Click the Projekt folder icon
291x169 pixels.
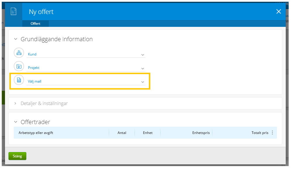(19, 66)
